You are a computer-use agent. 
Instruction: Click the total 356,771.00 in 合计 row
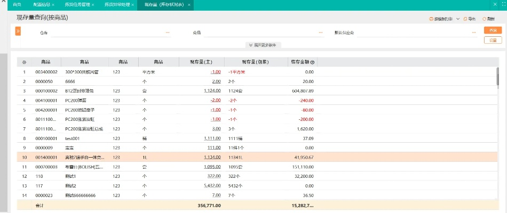[x=209, y=205]
